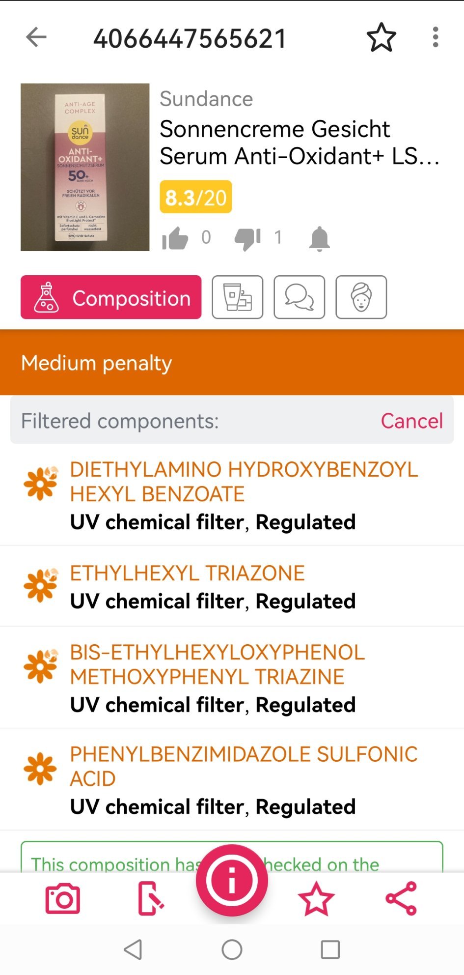Screen dimensions: 464x975
Task: Tap the thumbs up like icon
Action: (x=175, y=238)
